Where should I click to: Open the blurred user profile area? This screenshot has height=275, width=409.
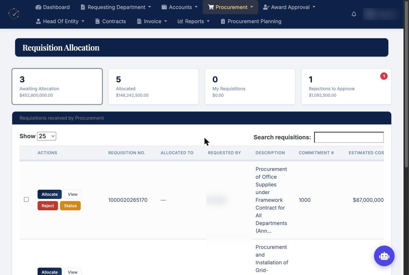tap(381, 14)
